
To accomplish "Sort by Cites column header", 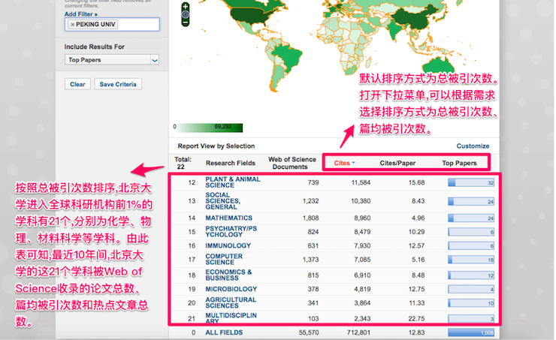I will (344, 163).
